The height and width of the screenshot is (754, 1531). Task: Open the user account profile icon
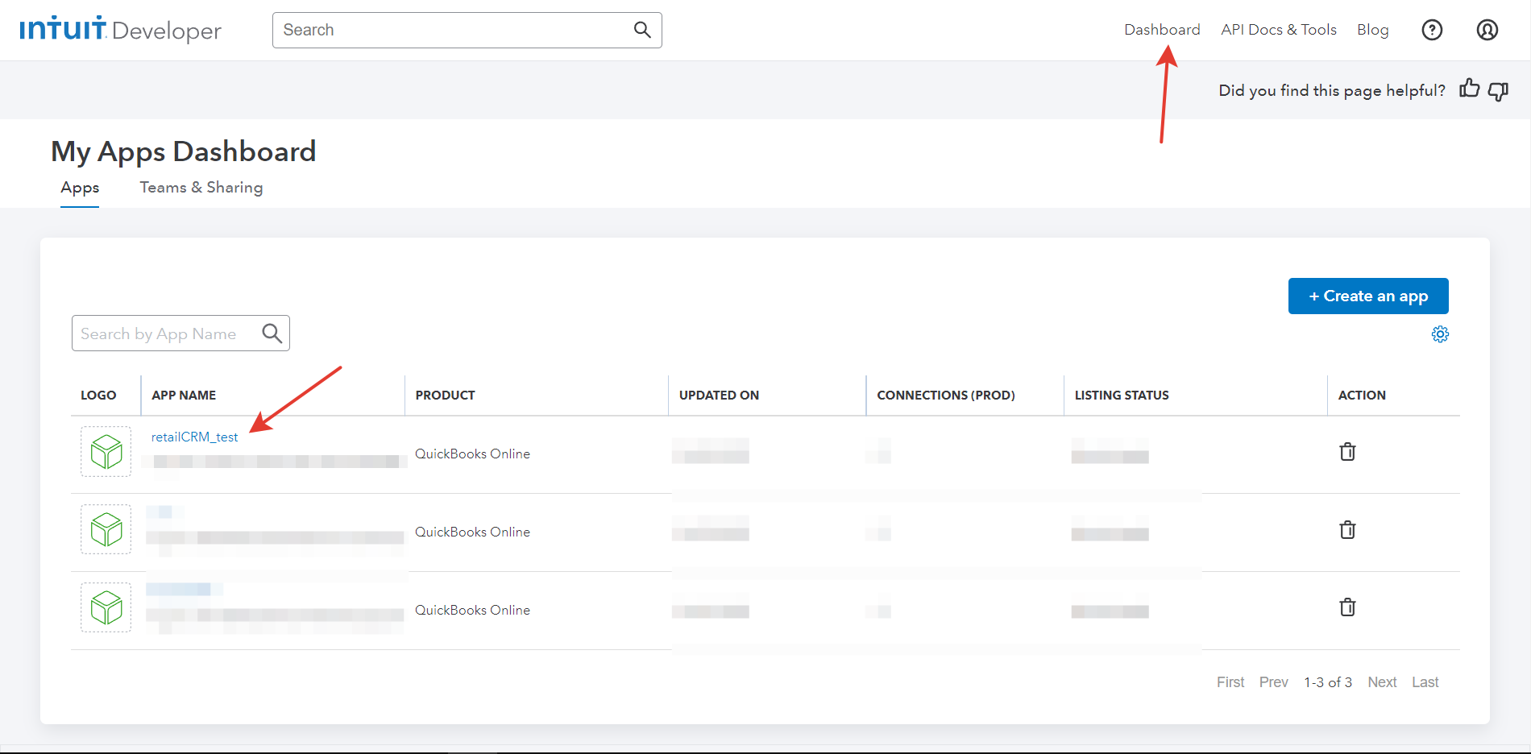click(x=1487, y=30)
